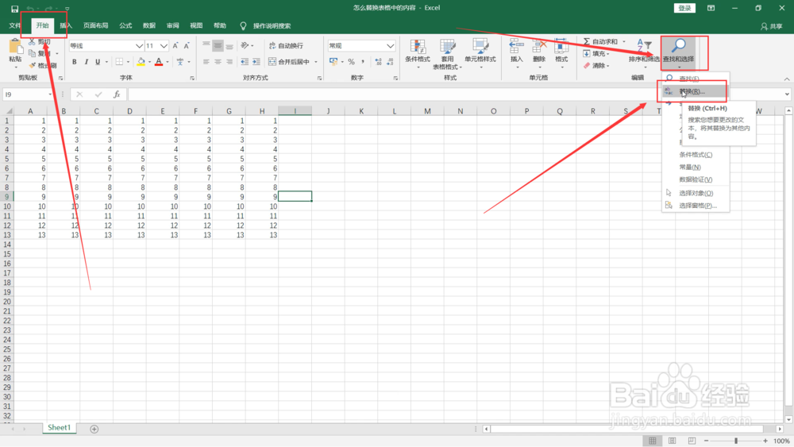Open the font color dropdown arrow

[168, 62]
